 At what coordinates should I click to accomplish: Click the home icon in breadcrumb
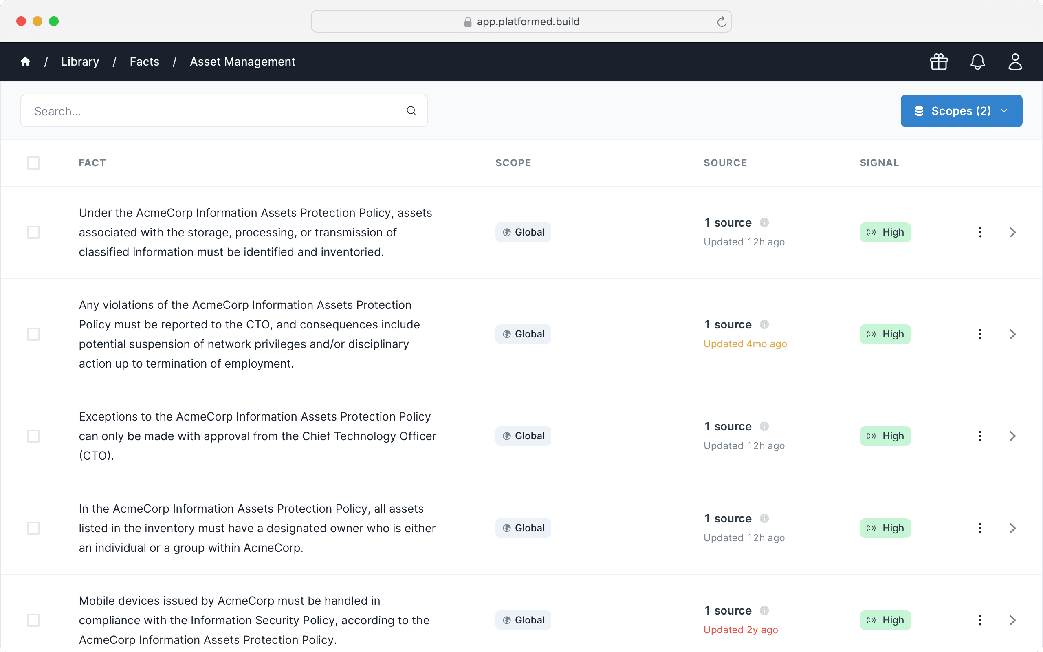click(x=25, y=62)
